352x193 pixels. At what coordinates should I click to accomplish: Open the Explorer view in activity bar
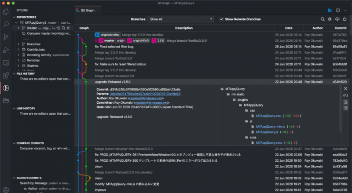pos(6,10)
